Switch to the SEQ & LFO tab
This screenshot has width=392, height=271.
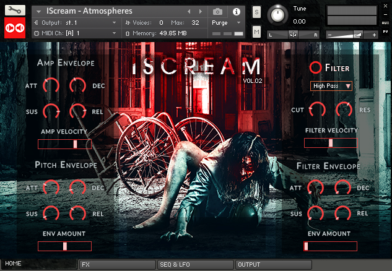tap(195, 264)
